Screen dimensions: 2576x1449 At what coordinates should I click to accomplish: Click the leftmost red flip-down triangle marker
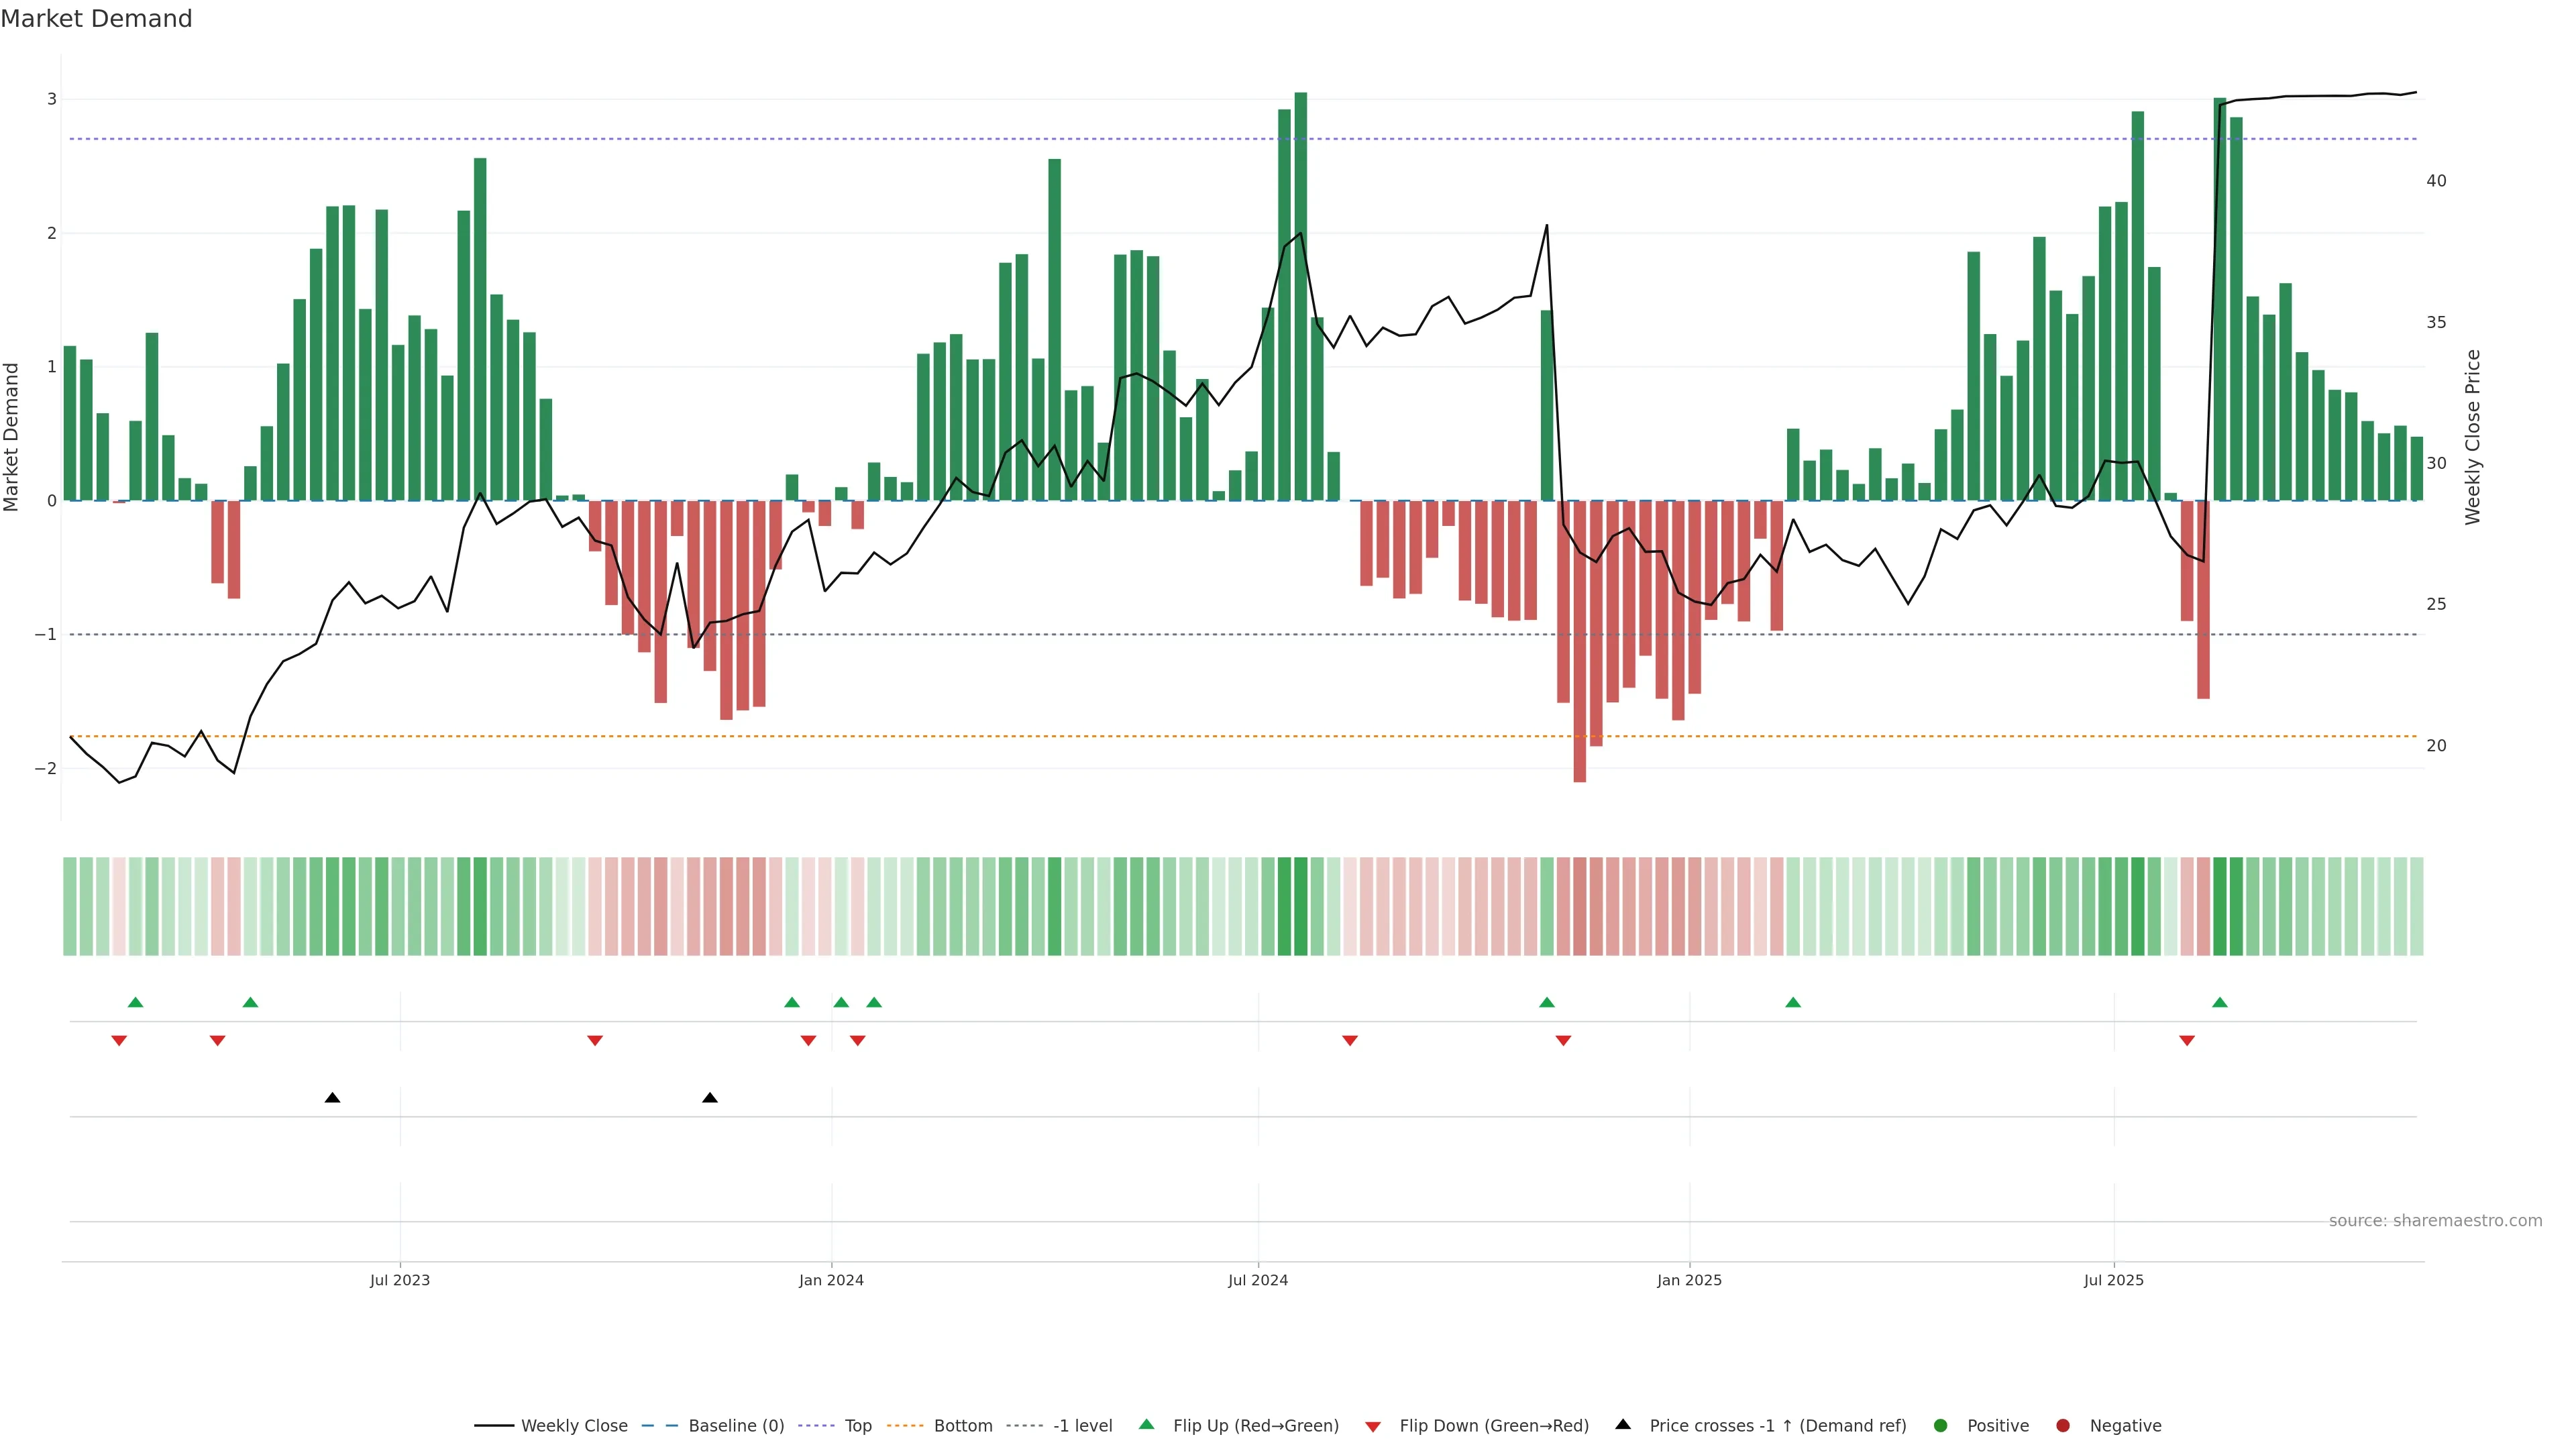click(x=119, y=1041)
